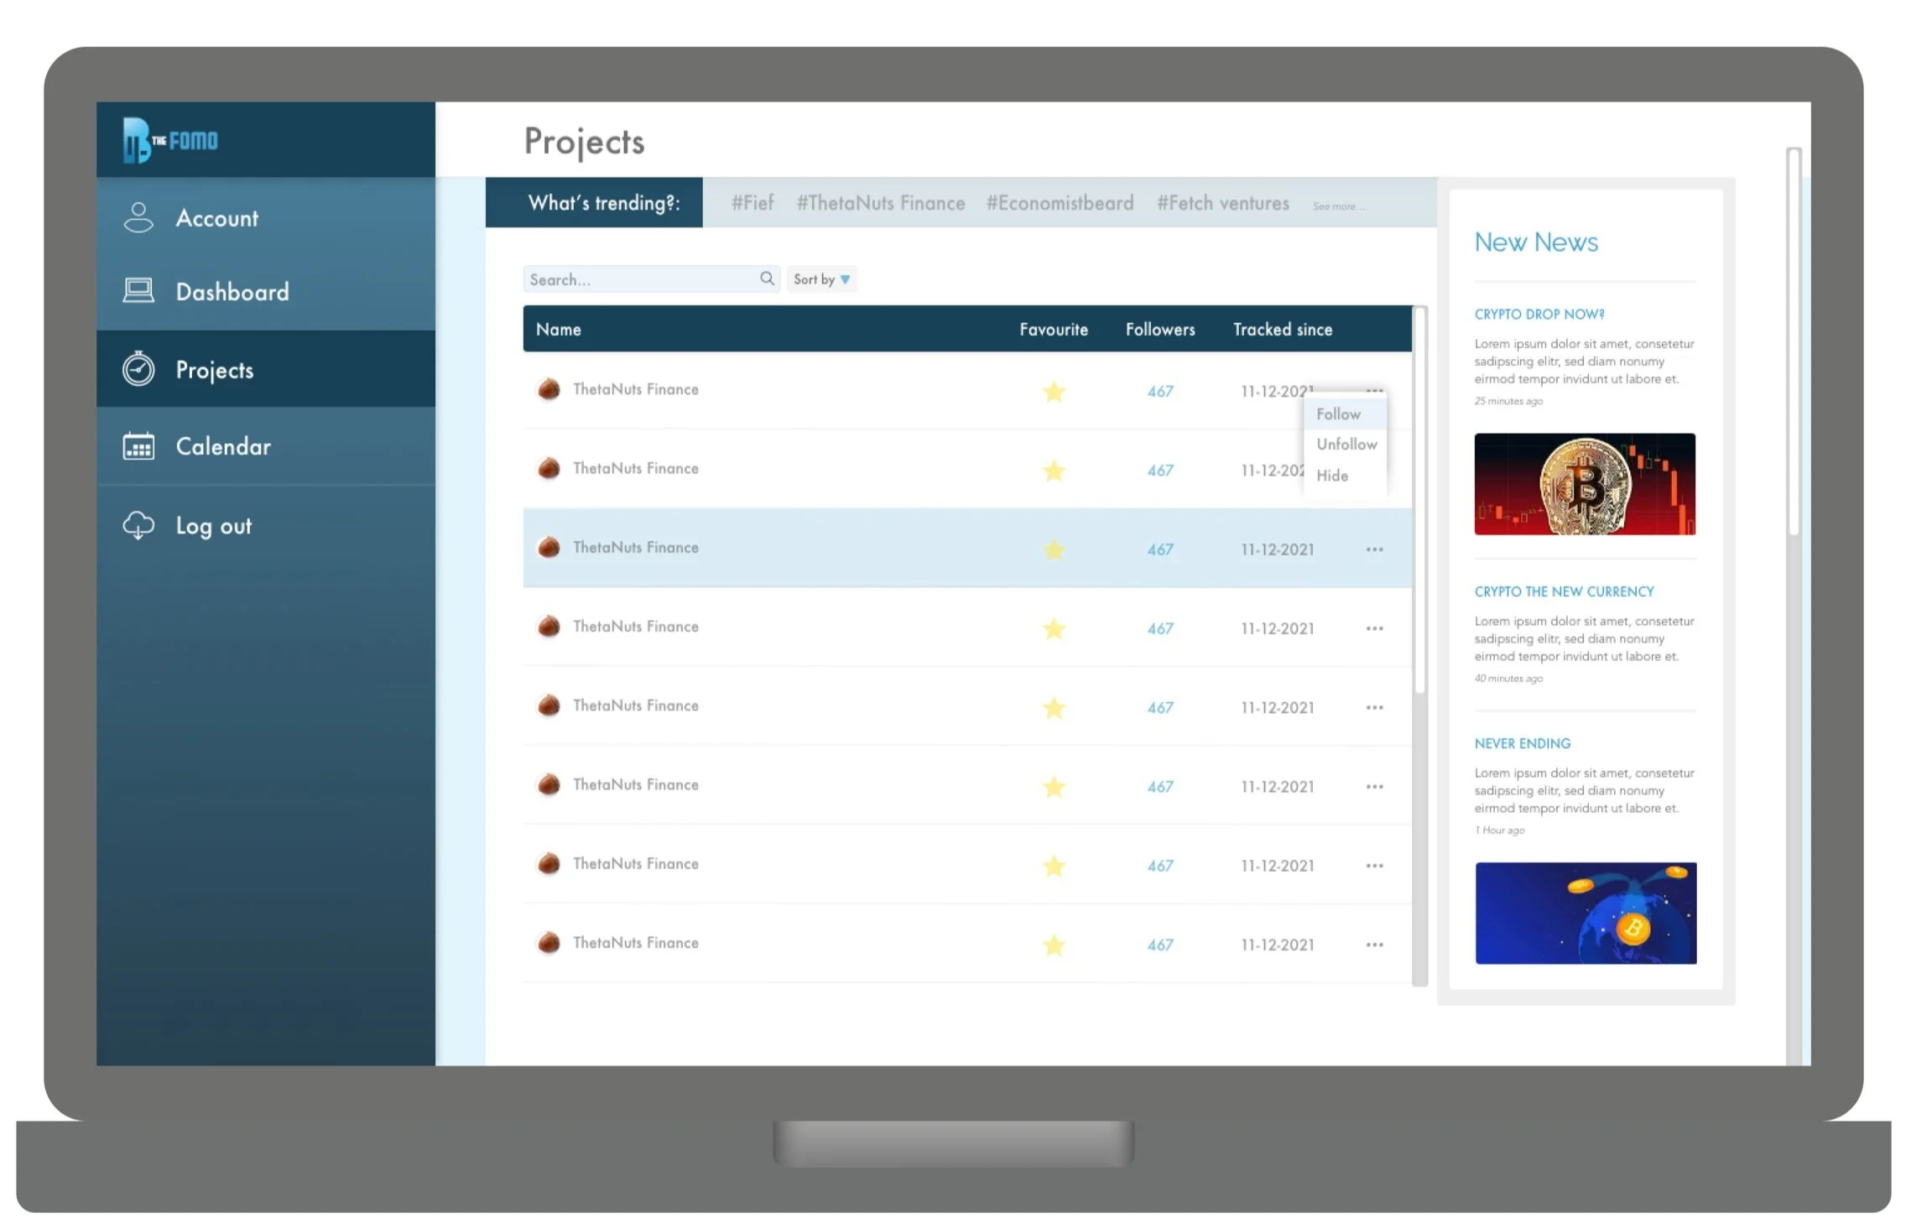Image resolution: width=1911 pixels, height=1229 pixels.
Task: Click the Dashboard laptop icon
Action: (x=138, y=291)
